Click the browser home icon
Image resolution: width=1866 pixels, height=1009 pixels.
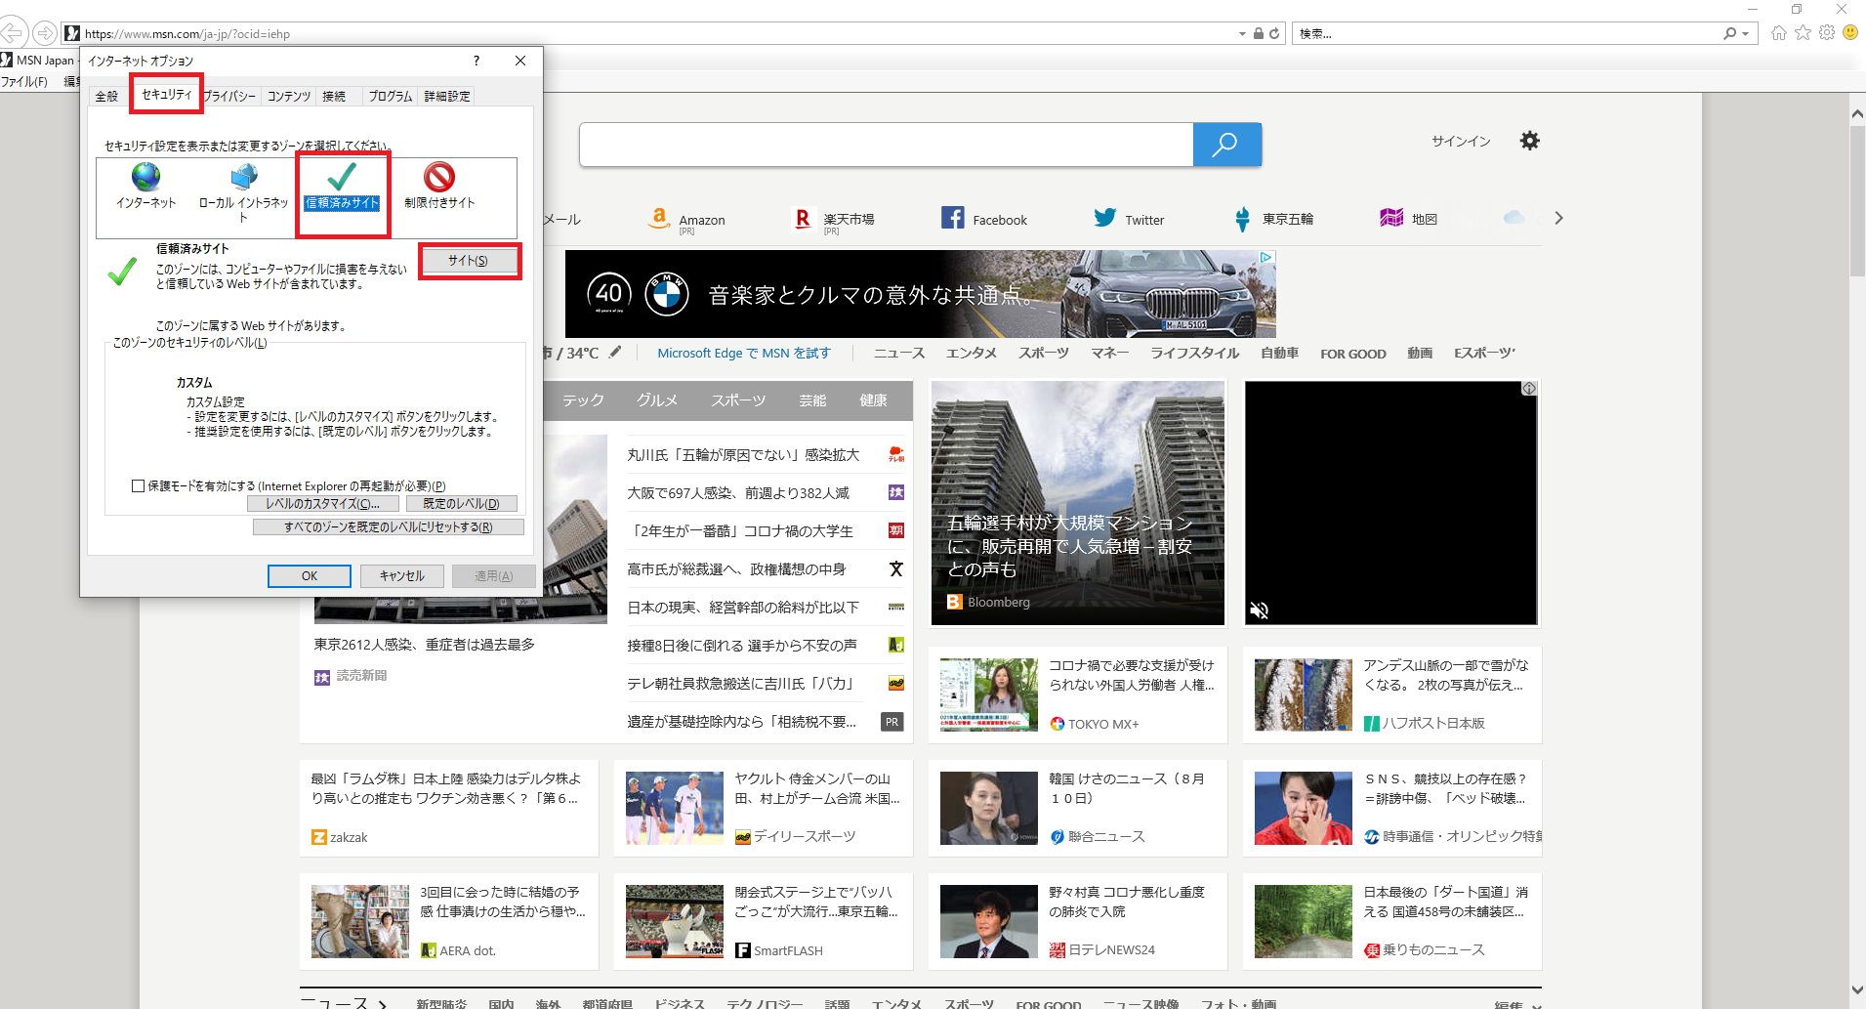pyautogui.click(x=1779, y=33)
